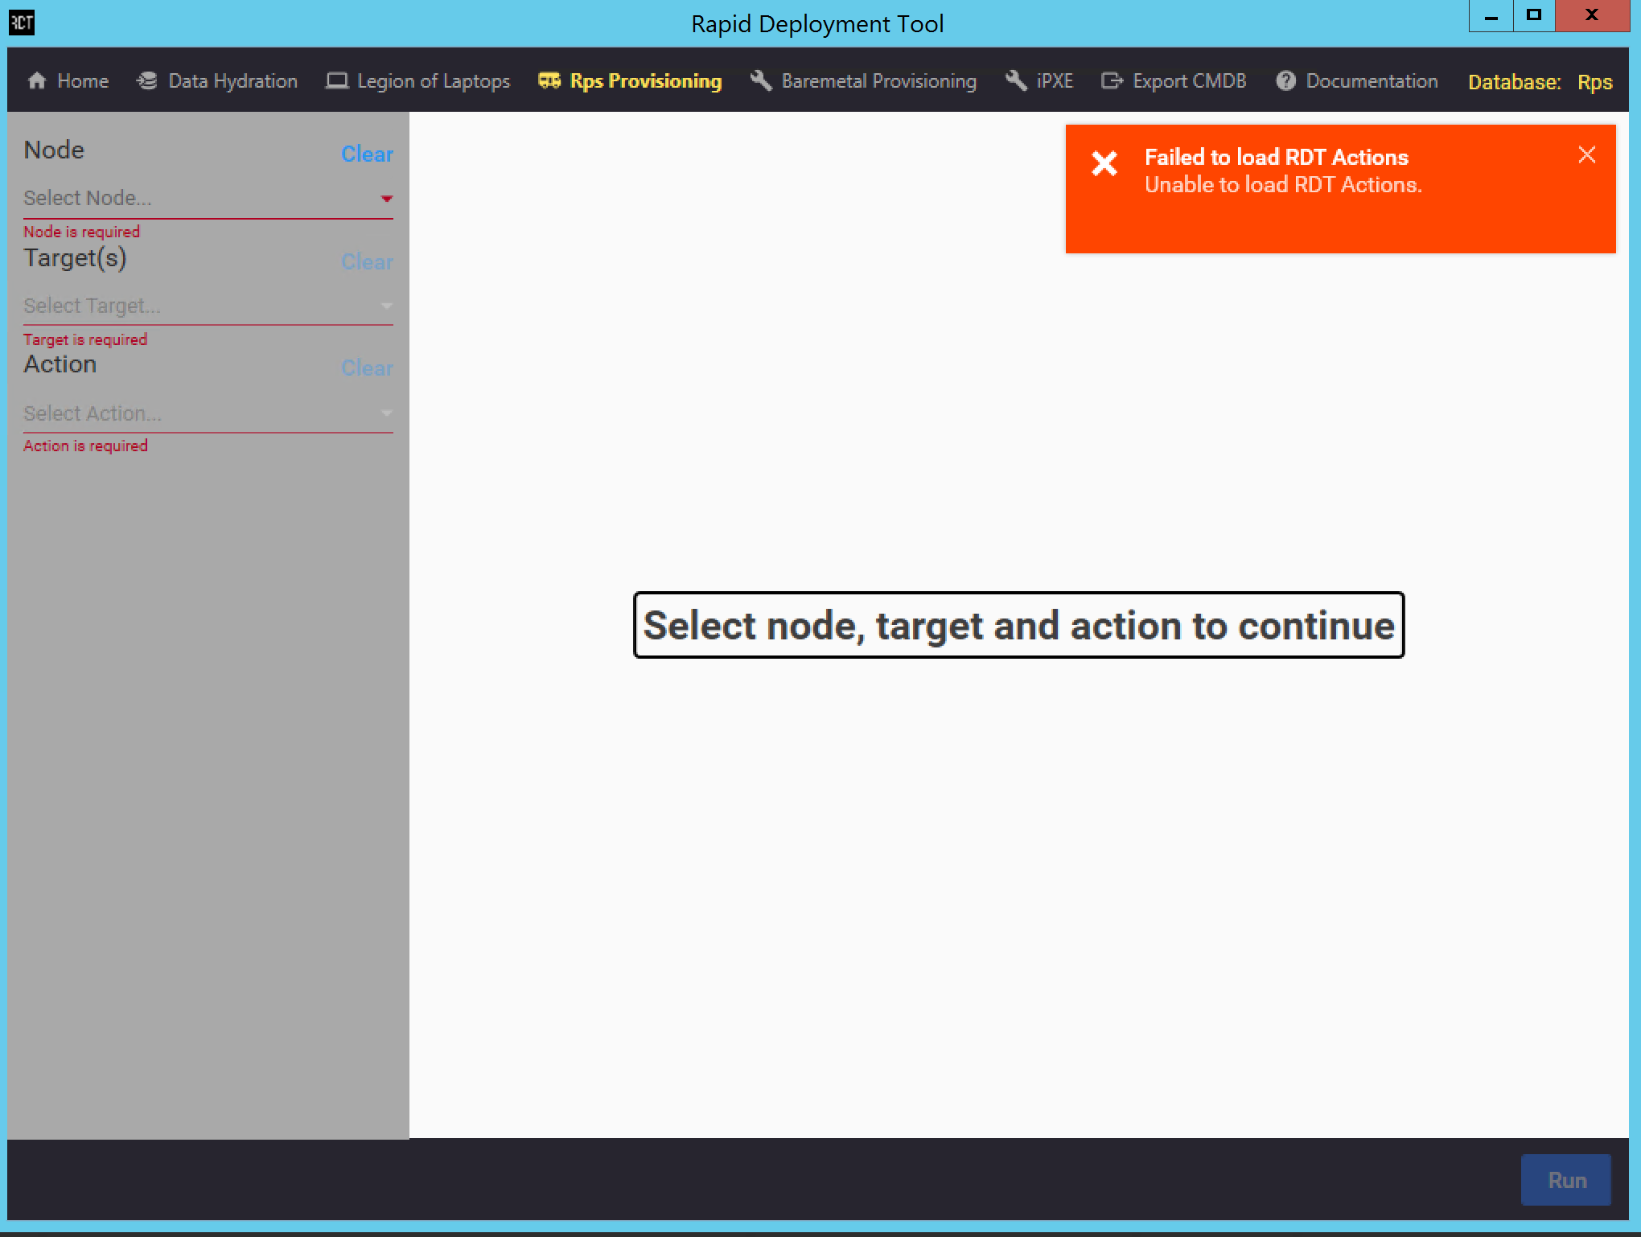Open the Export CMDB tab
1641x1237 pixels.
click(1174, 81)
